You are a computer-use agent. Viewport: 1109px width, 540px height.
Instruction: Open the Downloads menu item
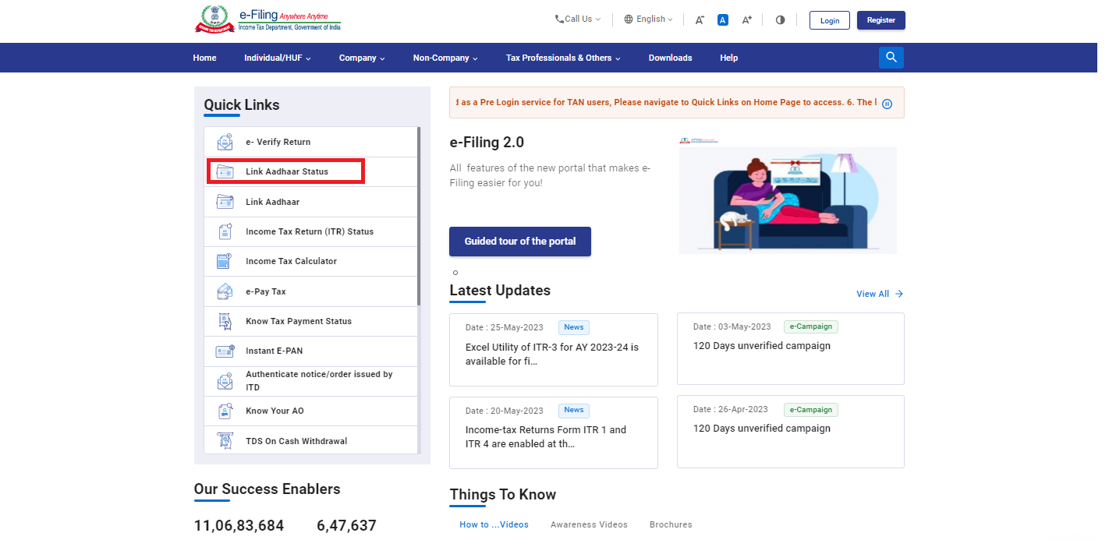[x=670, y=58]
